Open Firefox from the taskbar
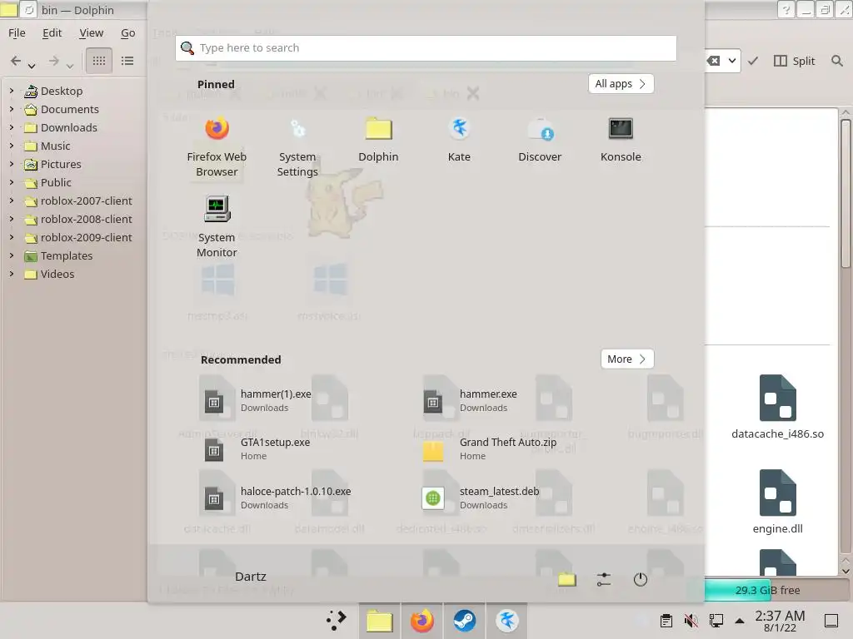The width and height of the screenshot is (853, 639). click(422, 621)
